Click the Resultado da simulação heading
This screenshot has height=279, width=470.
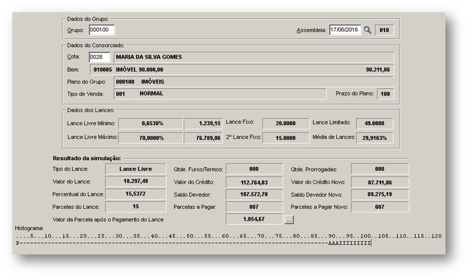(x=87, y=159)
